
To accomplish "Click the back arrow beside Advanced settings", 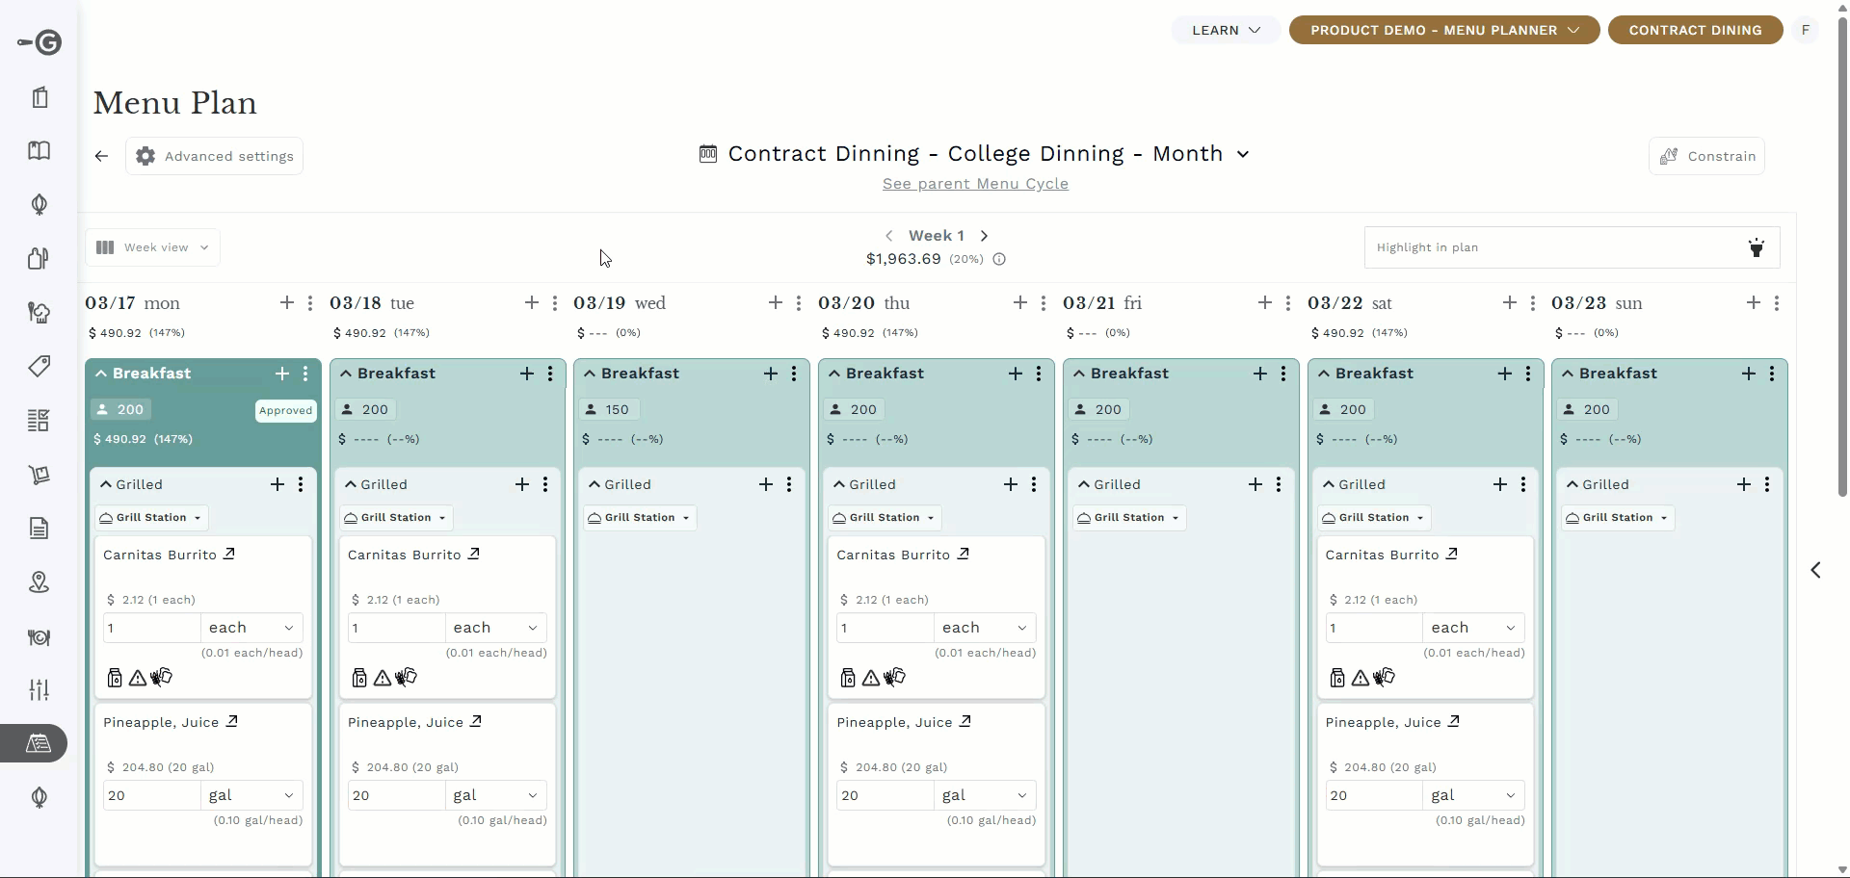I will tap(101, 156).
